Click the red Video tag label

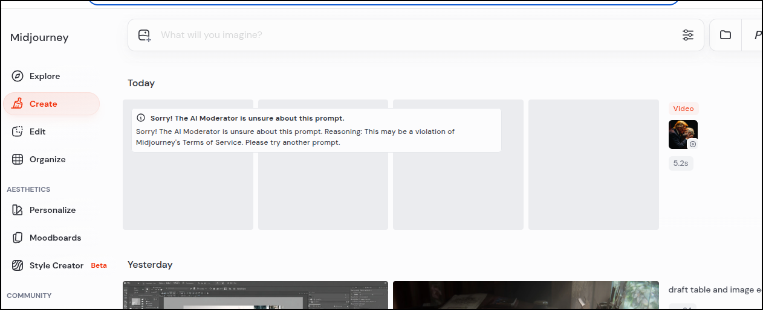pos(683,109)
